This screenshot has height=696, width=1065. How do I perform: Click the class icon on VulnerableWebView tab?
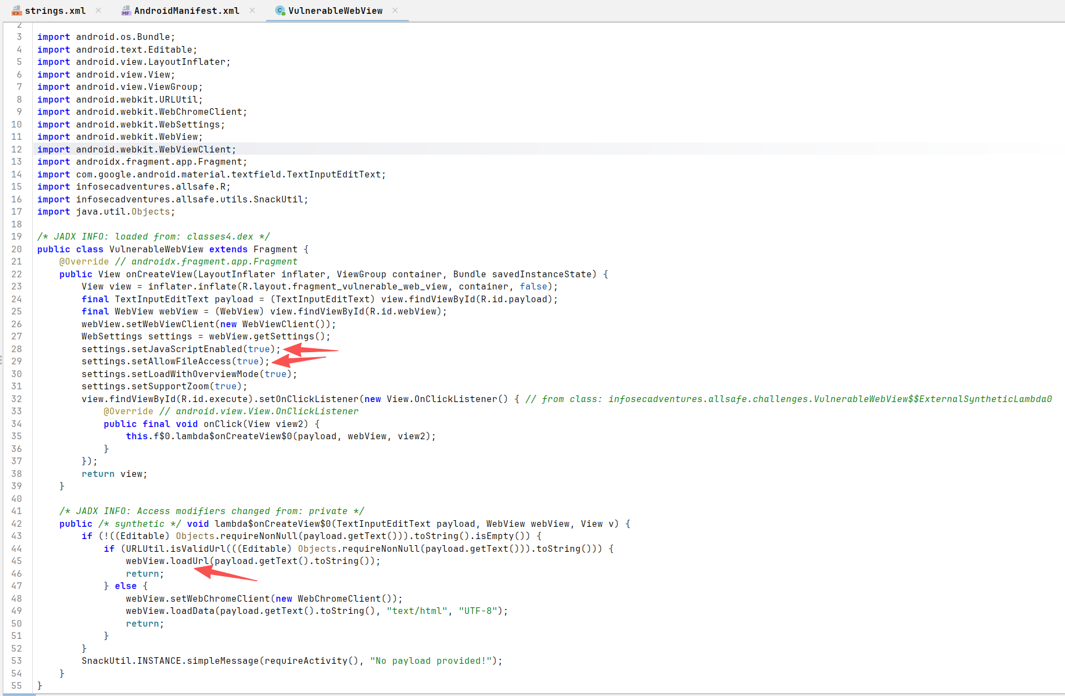280,11
